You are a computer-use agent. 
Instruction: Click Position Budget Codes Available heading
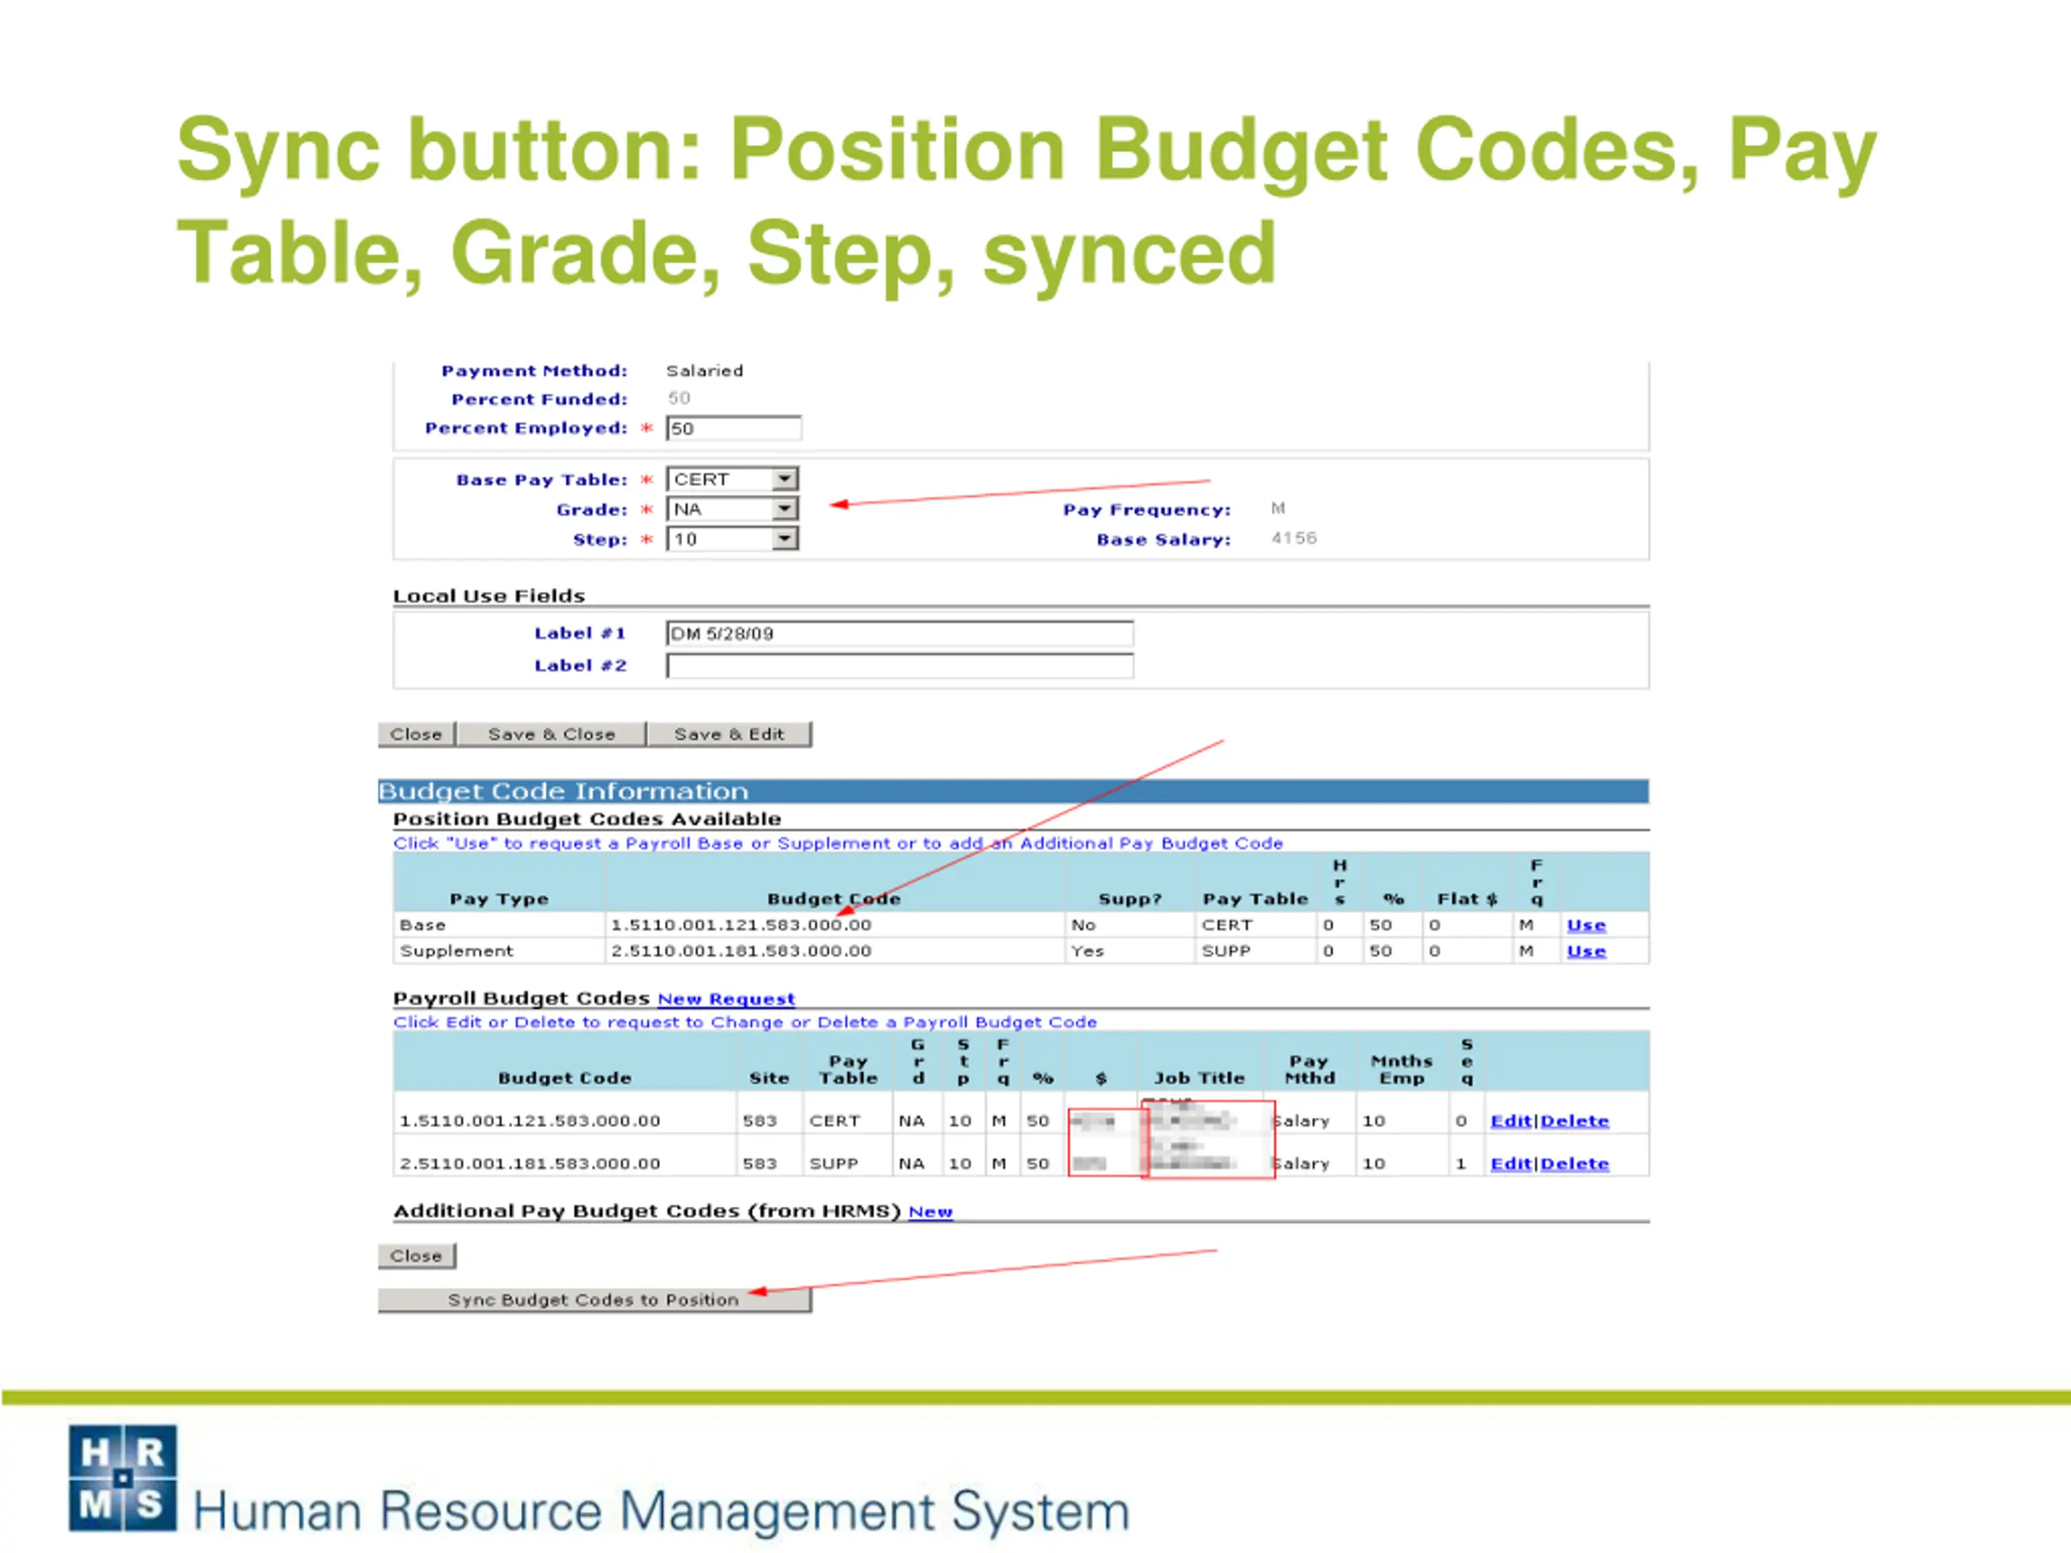click(587, 819)
